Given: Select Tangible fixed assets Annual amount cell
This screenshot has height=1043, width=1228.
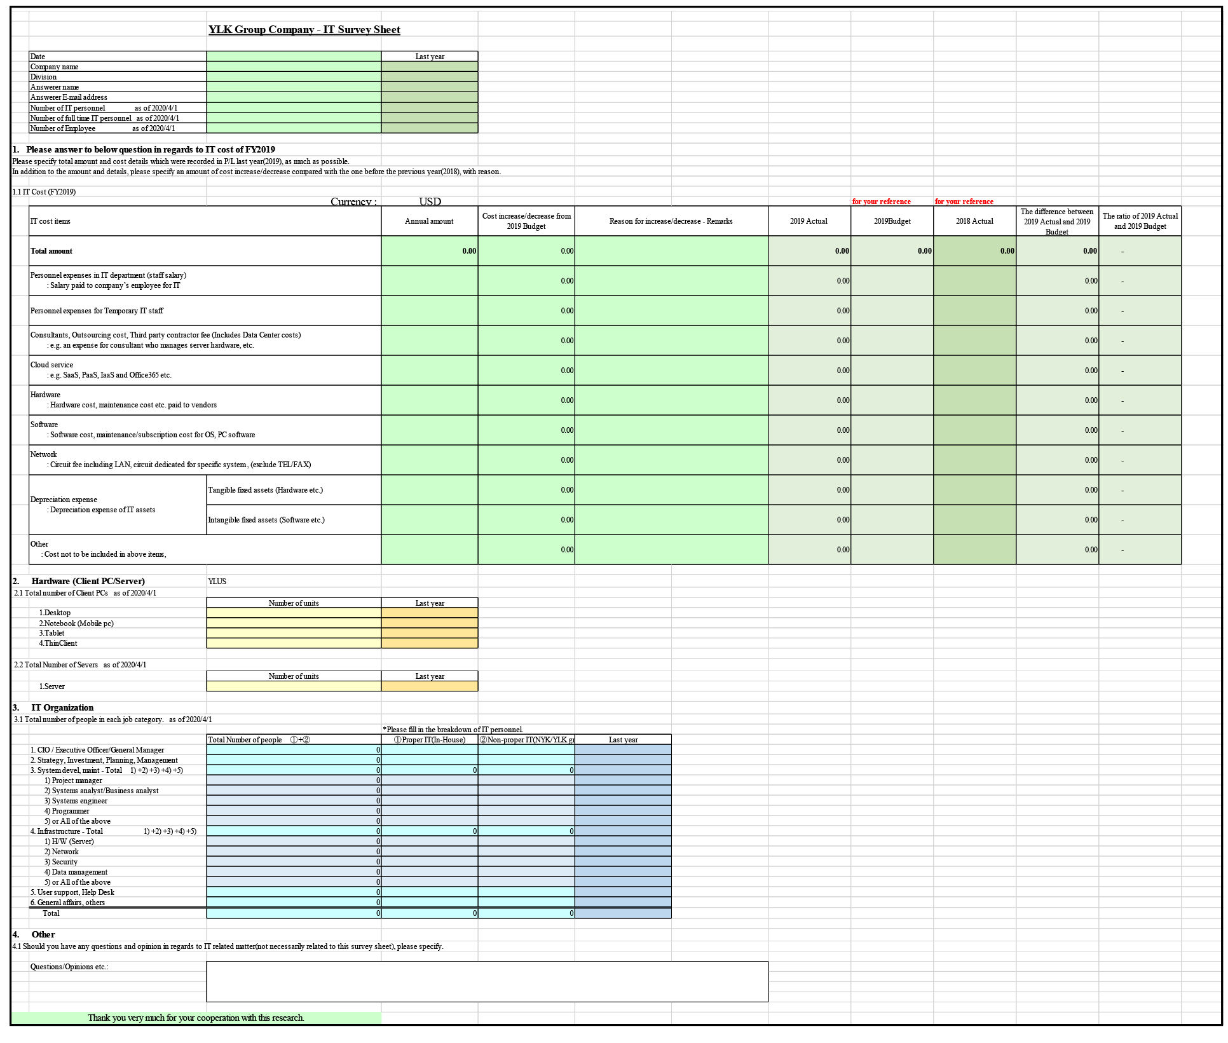Looking at the screenshot, I should point(430,490).
